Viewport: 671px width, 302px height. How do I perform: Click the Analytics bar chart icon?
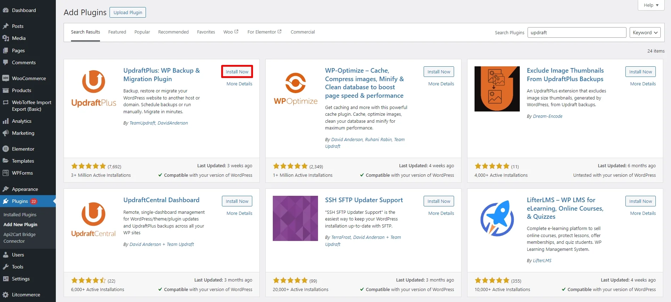click(x=6, y=121)
